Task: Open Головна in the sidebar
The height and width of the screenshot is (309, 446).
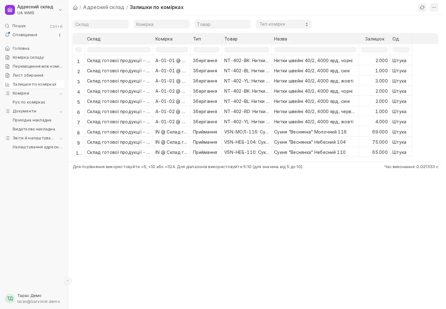Action: coord(34,49)
